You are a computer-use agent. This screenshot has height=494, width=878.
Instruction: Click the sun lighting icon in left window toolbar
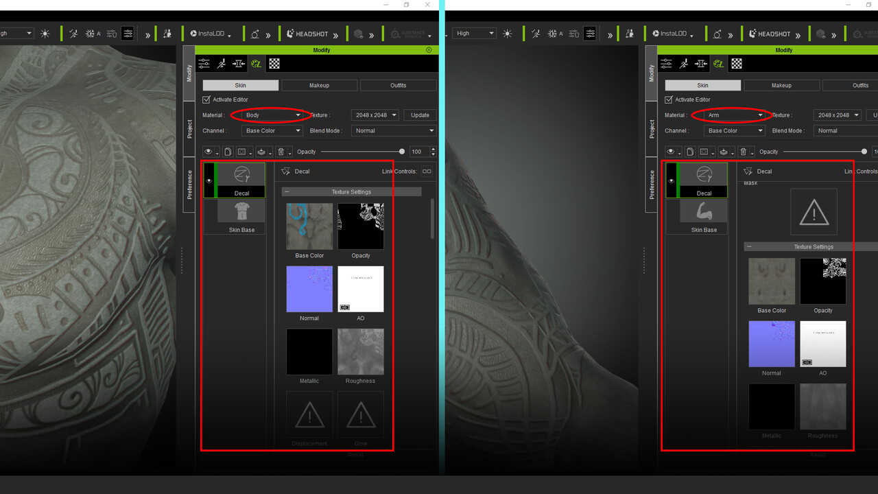45,34
